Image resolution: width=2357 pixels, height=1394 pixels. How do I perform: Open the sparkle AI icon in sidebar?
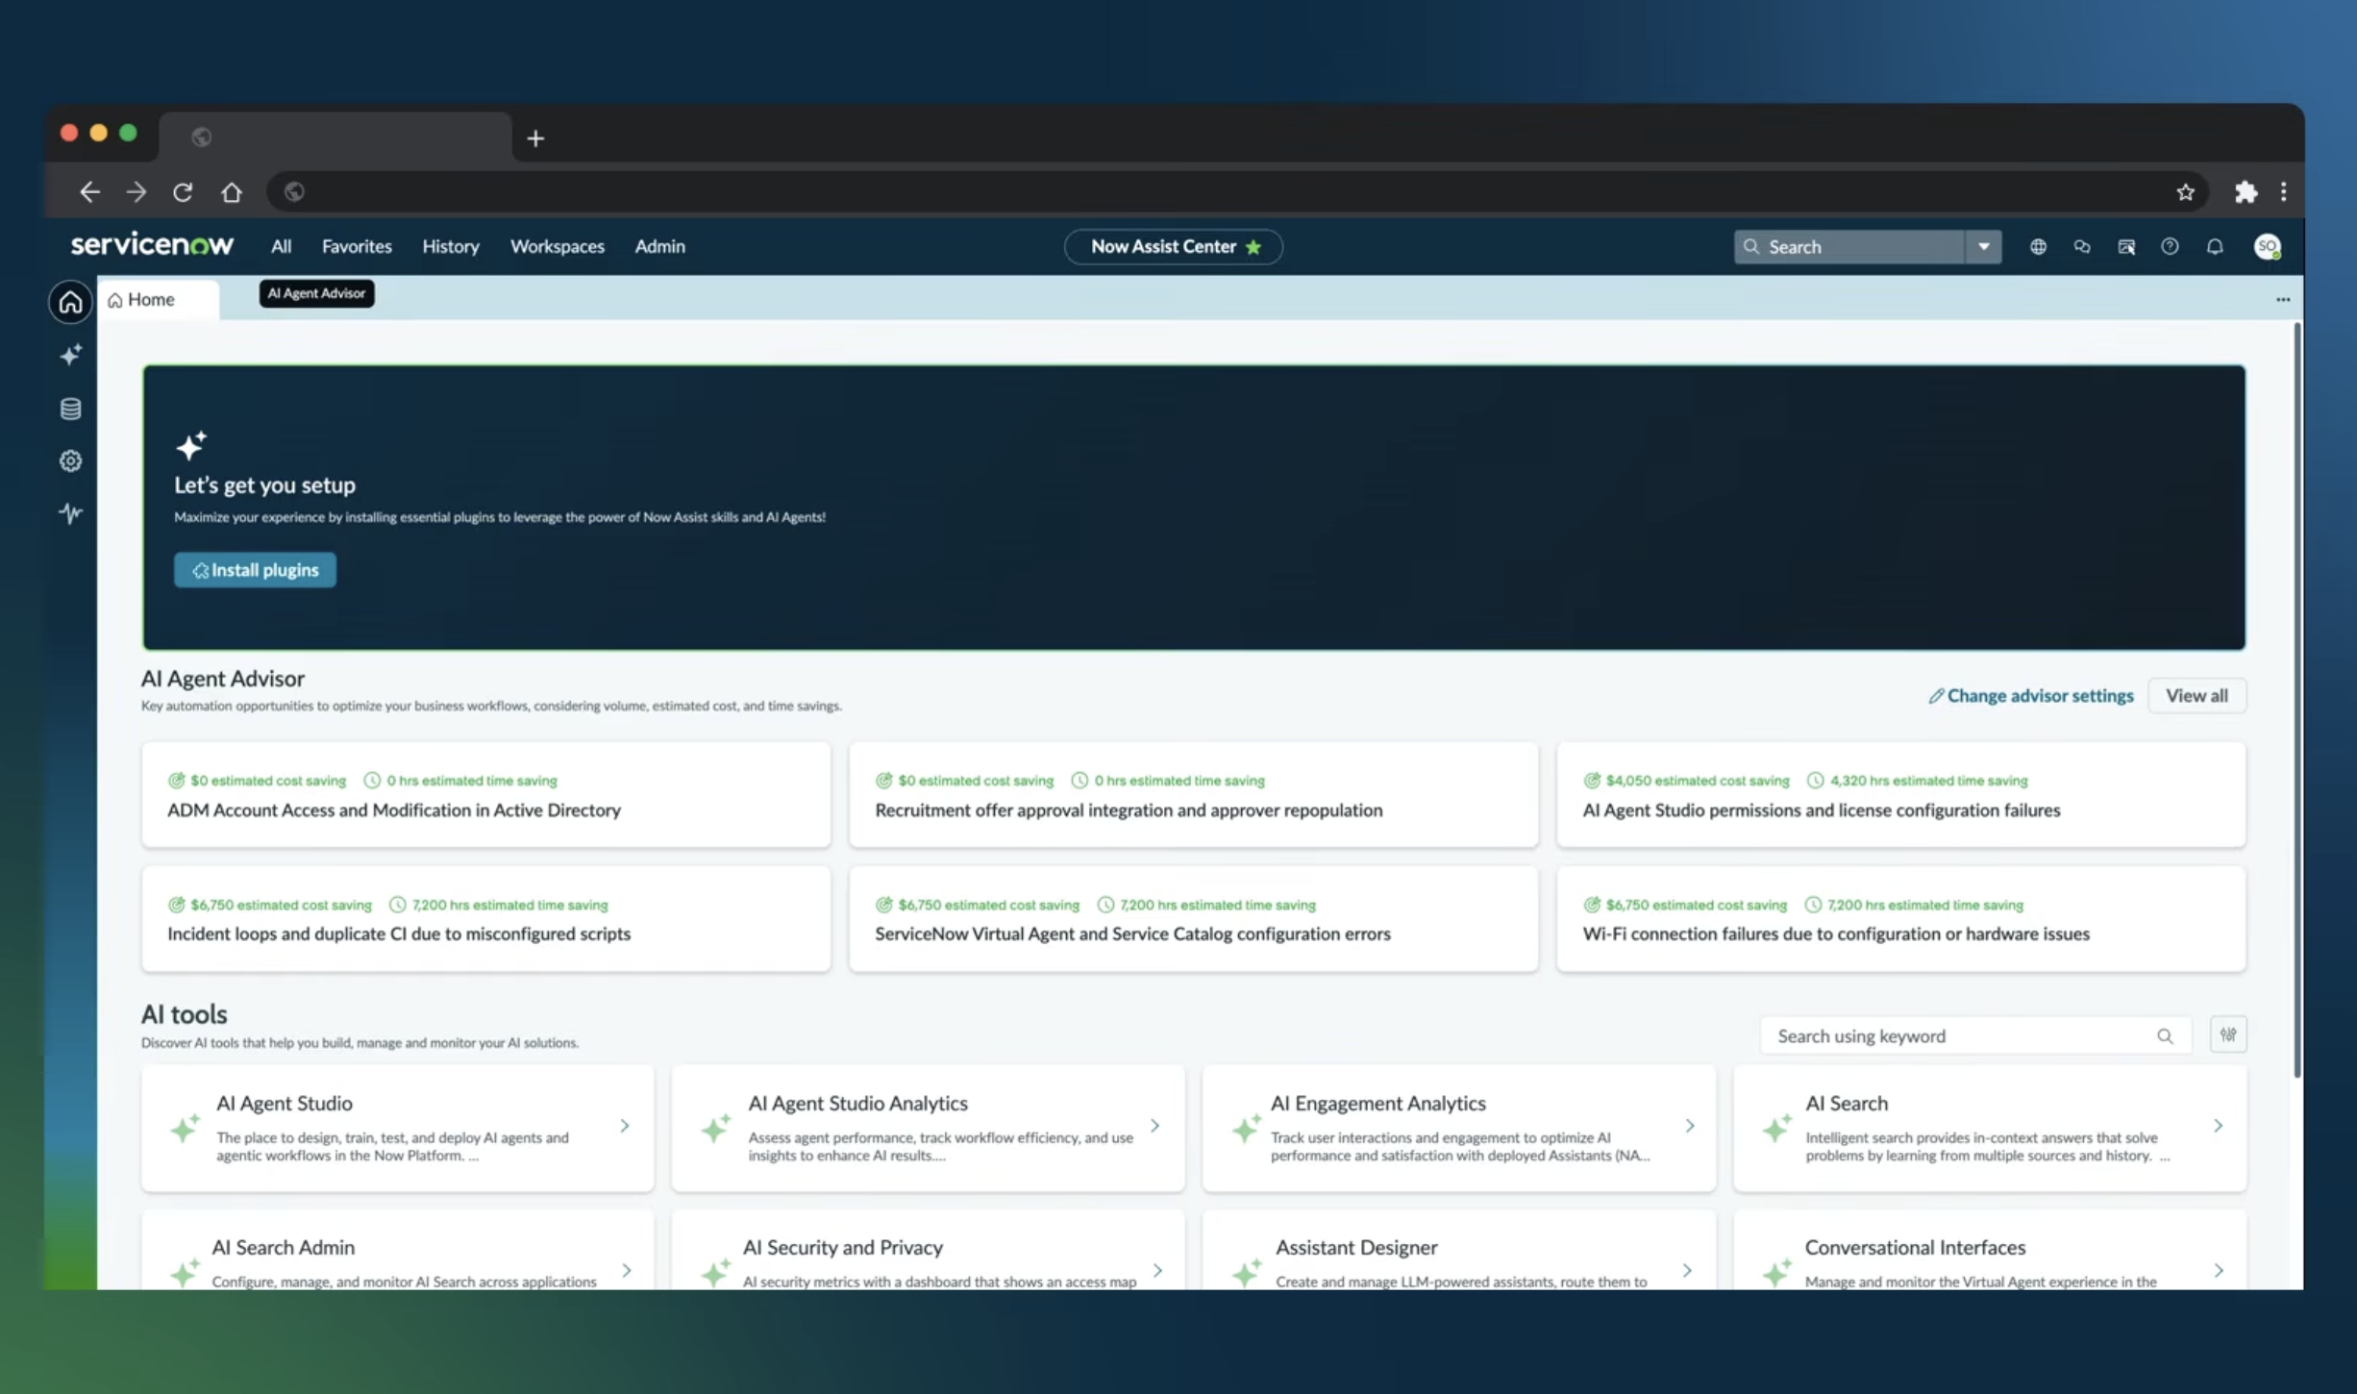coord(70,355)
